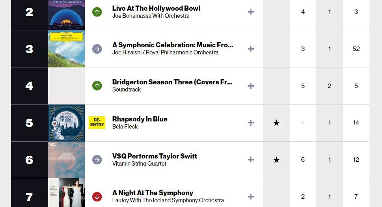Image resolution: width=382 pixels, height=207 pixels.
Task: Click the yellow RE-ENTRY badge
Action: (97, 123)
